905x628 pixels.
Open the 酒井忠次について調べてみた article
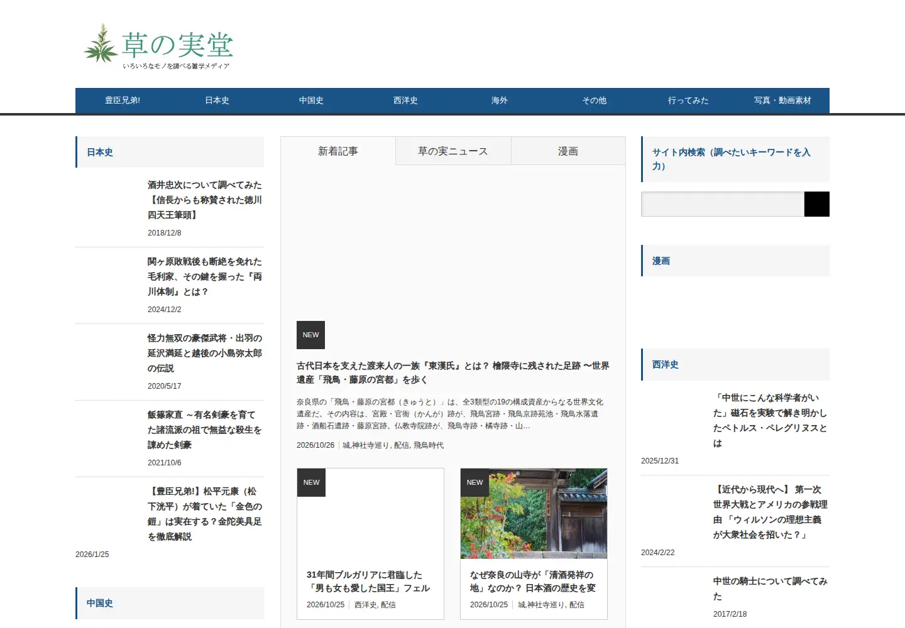coord(205,200)
